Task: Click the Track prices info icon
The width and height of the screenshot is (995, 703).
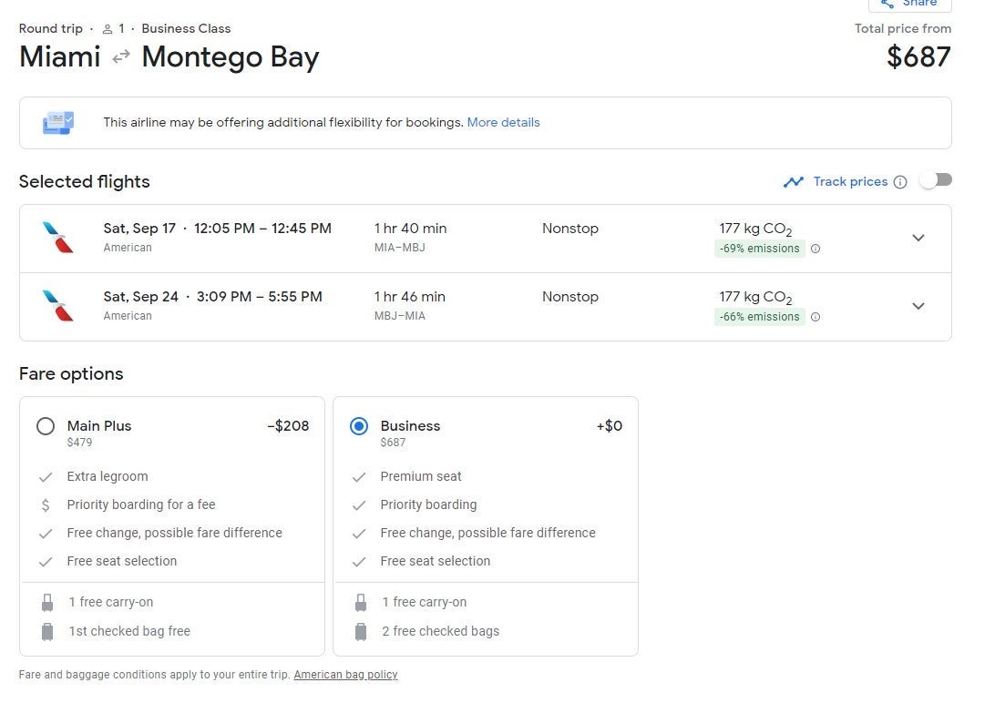Action: (900, 182)
